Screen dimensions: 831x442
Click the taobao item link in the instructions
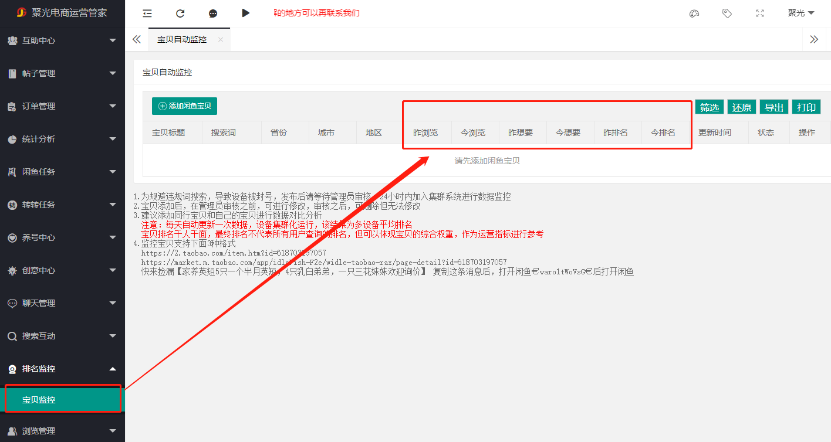235,253
